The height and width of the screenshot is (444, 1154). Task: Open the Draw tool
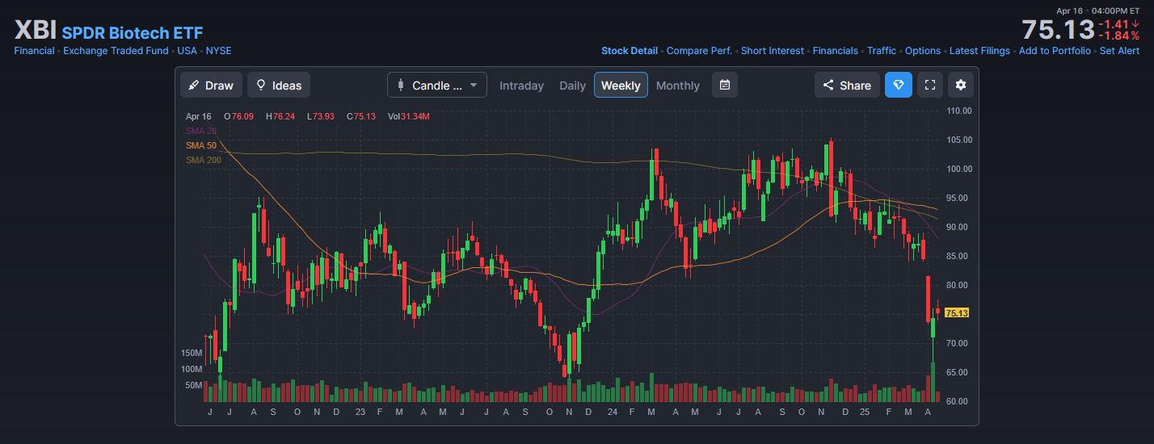[x=211, y=86]
